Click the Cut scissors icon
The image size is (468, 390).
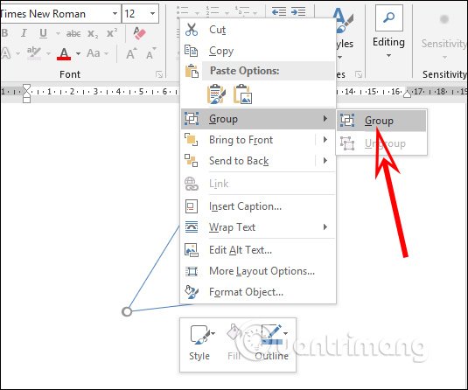click(x=192, y=30)
